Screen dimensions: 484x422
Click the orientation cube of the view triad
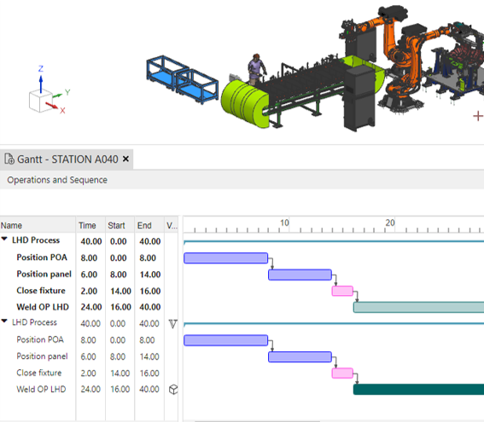(40, 101)
